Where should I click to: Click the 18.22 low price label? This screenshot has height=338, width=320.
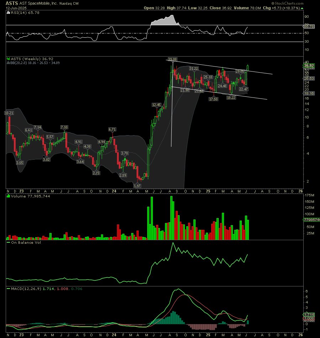[x=231, y=97]
